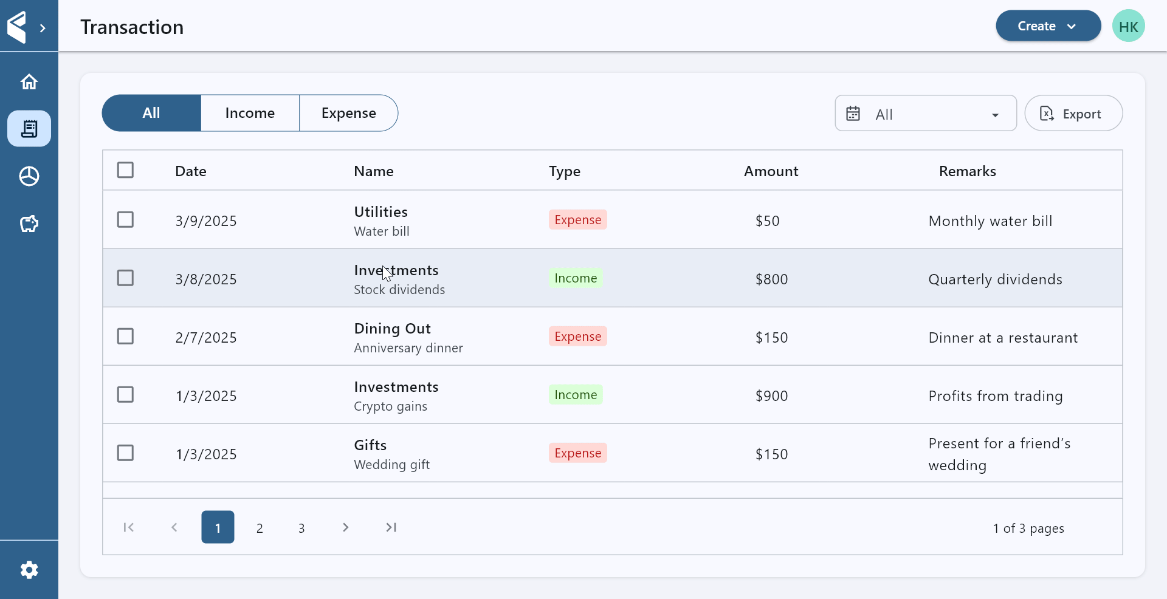Click the HK user avatar
1167x599 pixels.
[1128, 26]
